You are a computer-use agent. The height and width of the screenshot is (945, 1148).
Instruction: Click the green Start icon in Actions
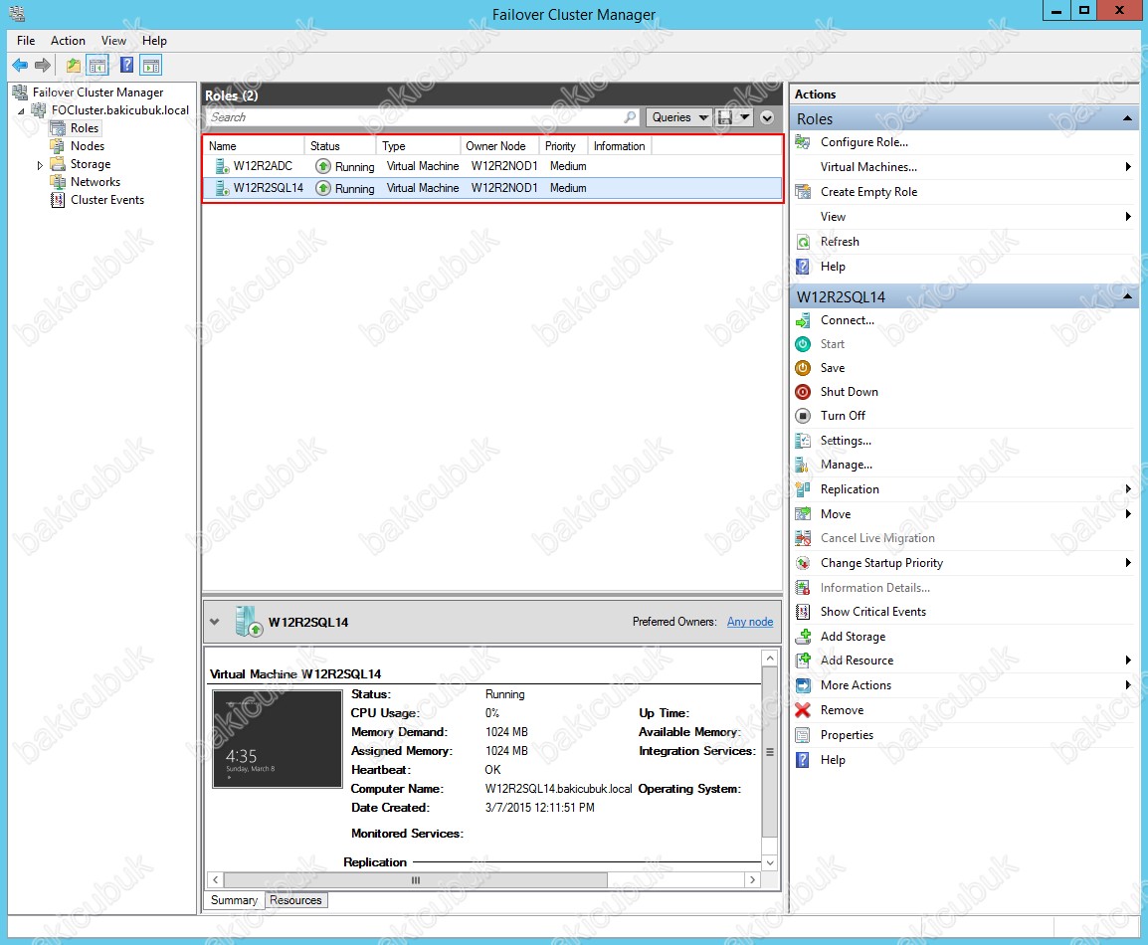click(803, 344)
